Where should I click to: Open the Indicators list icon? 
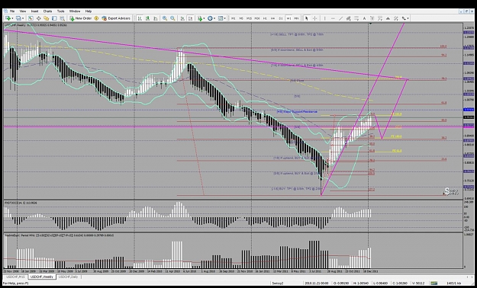[x=200, y=18]
